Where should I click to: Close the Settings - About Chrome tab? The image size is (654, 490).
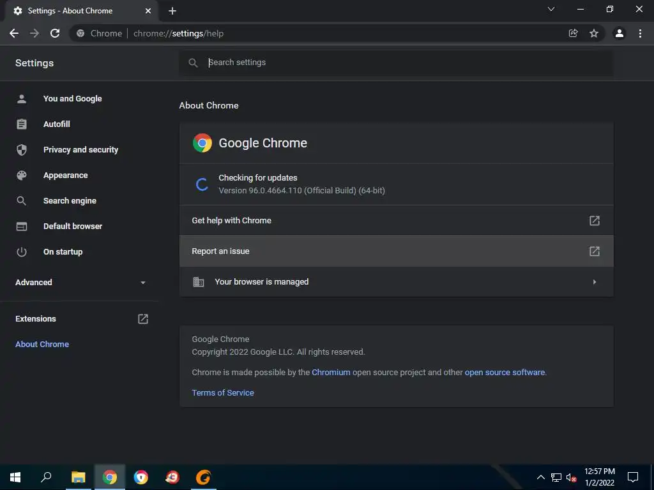148,11
